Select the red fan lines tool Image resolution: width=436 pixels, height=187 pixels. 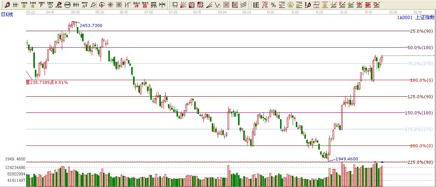pos(183,5)
